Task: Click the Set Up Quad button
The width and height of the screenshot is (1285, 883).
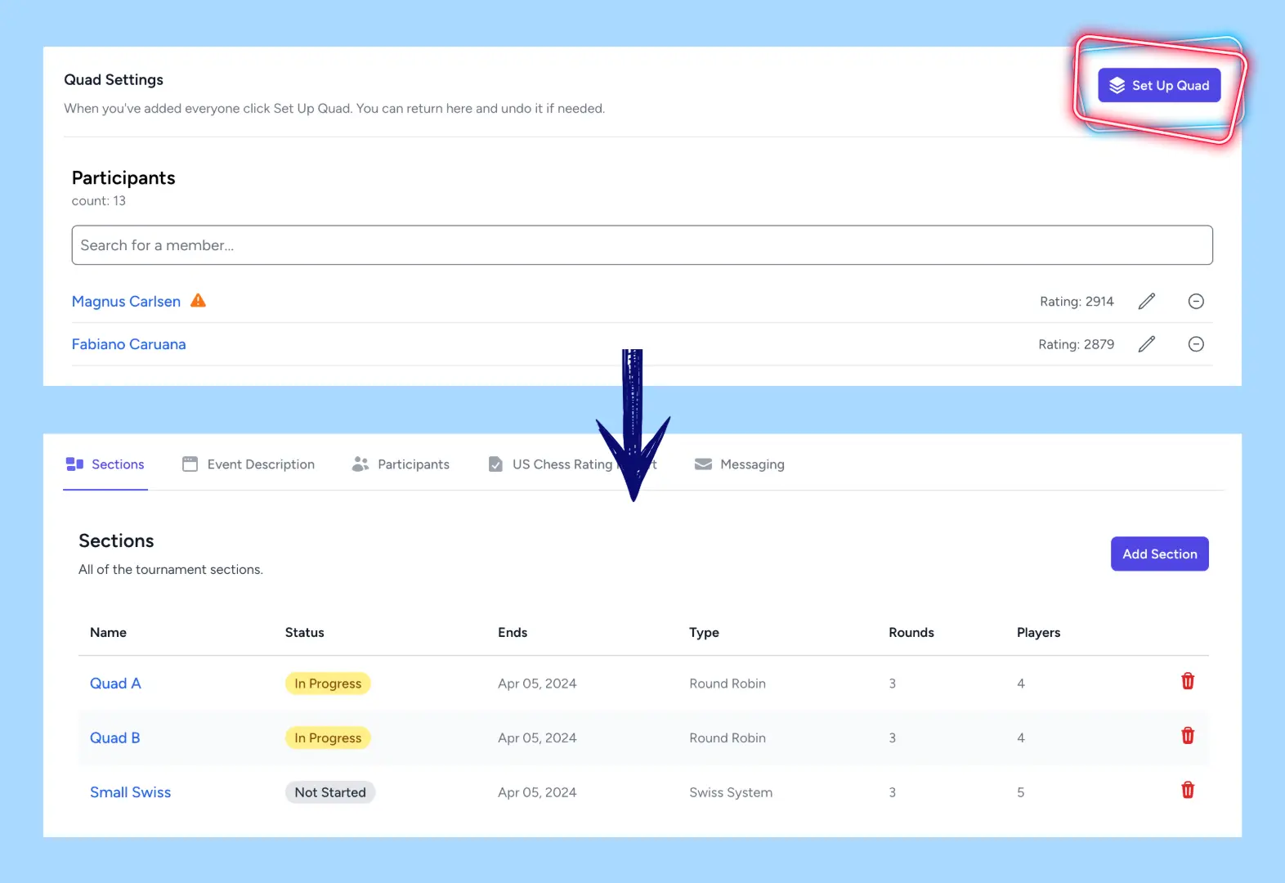Action: tap(1158, 86)
